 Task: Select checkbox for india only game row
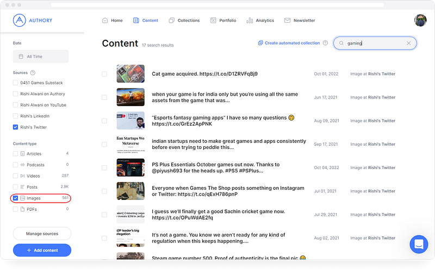[x=104, y=97]
